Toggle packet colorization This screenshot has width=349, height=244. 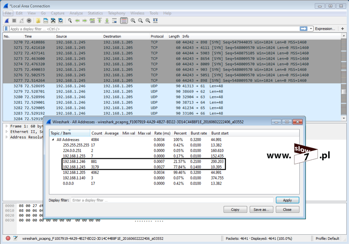124,21
